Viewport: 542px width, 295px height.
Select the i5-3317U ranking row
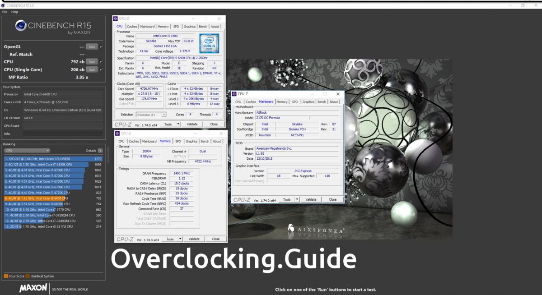pos(53,226)
